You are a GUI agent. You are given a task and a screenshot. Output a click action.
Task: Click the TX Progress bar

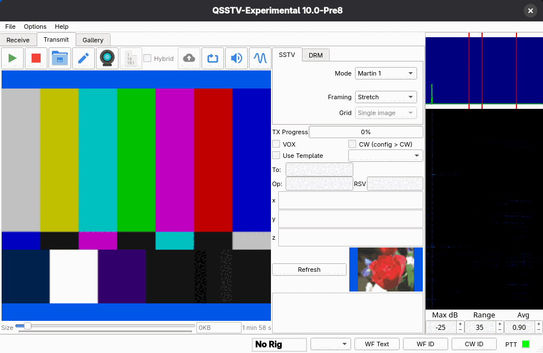point(366,132)
